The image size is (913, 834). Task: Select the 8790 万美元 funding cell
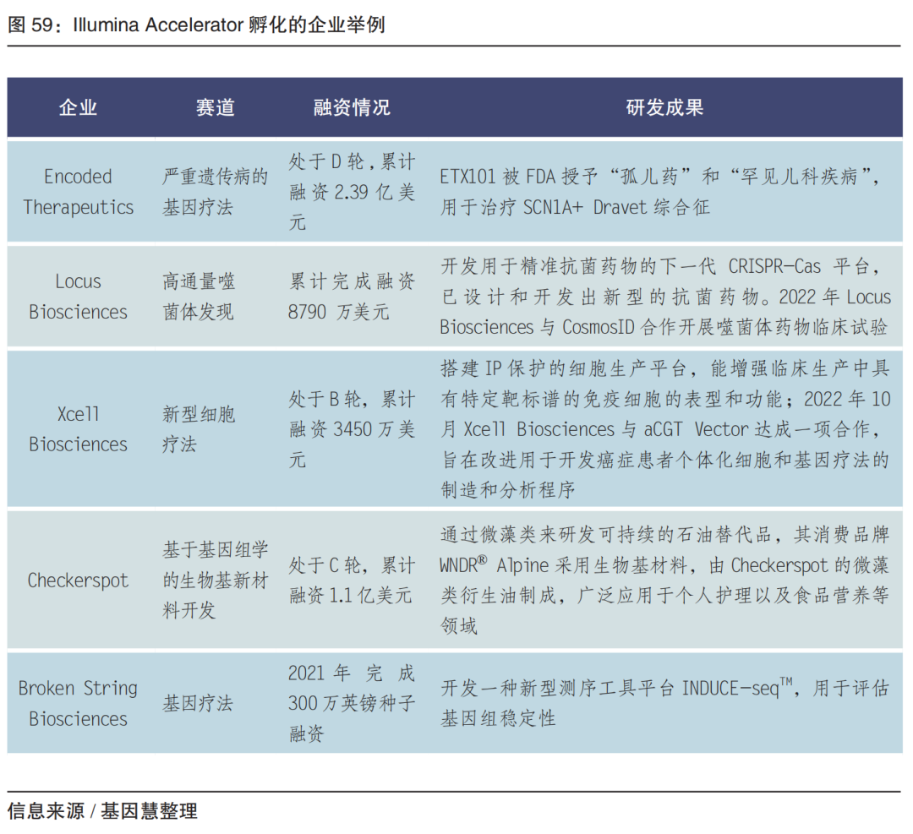pyautogui.click(x=352, y=297)
